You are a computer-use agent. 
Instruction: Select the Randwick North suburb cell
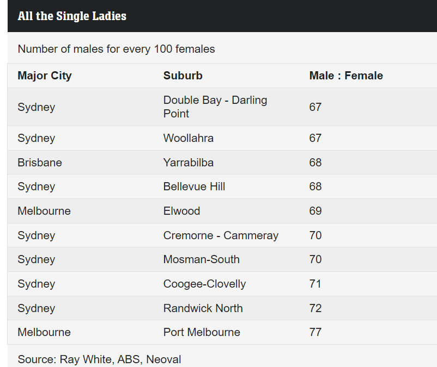point(203,308)
